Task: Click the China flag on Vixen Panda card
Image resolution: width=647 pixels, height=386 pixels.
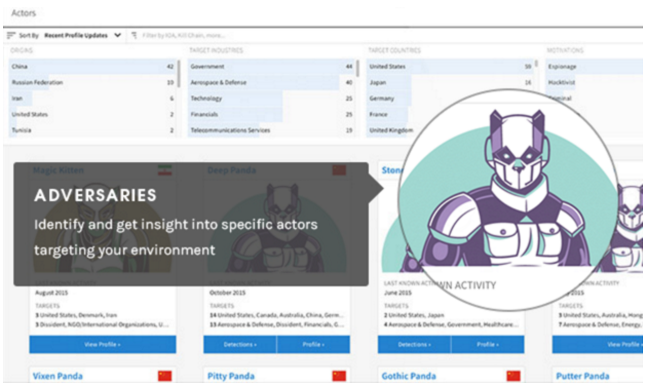Action: coord(165,376)
